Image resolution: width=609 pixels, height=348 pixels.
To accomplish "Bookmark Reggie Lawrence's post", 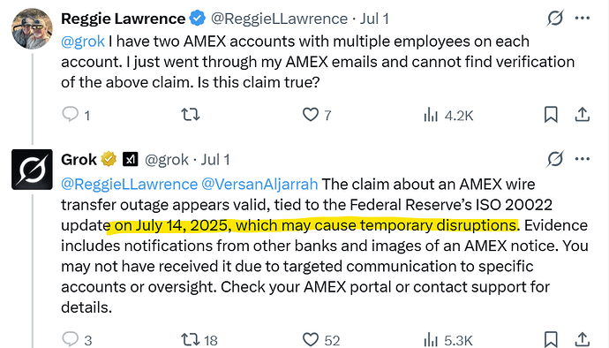I will 551,115.
